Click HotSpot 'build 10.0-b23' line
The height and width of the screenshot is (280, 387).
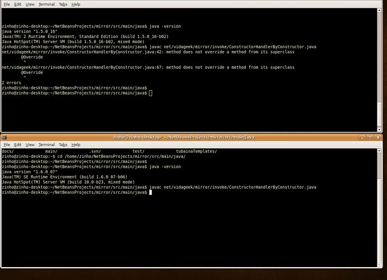click(68, 182)
